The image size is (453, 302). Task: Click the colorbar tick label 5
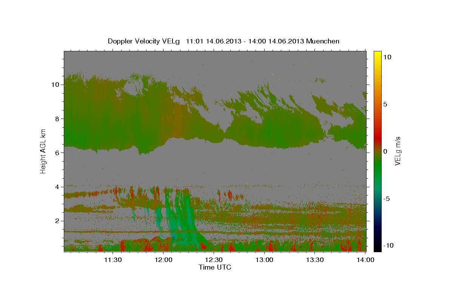click(386, 104)
